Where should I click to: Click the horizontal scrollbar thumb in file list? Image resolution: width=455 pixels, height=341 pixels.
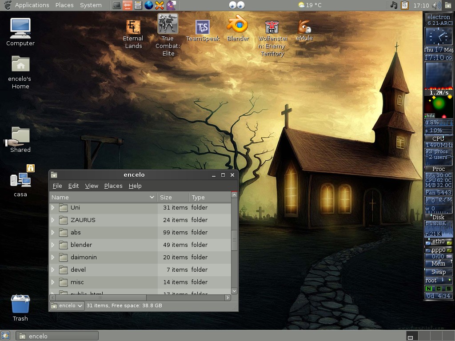click(101, 298)
